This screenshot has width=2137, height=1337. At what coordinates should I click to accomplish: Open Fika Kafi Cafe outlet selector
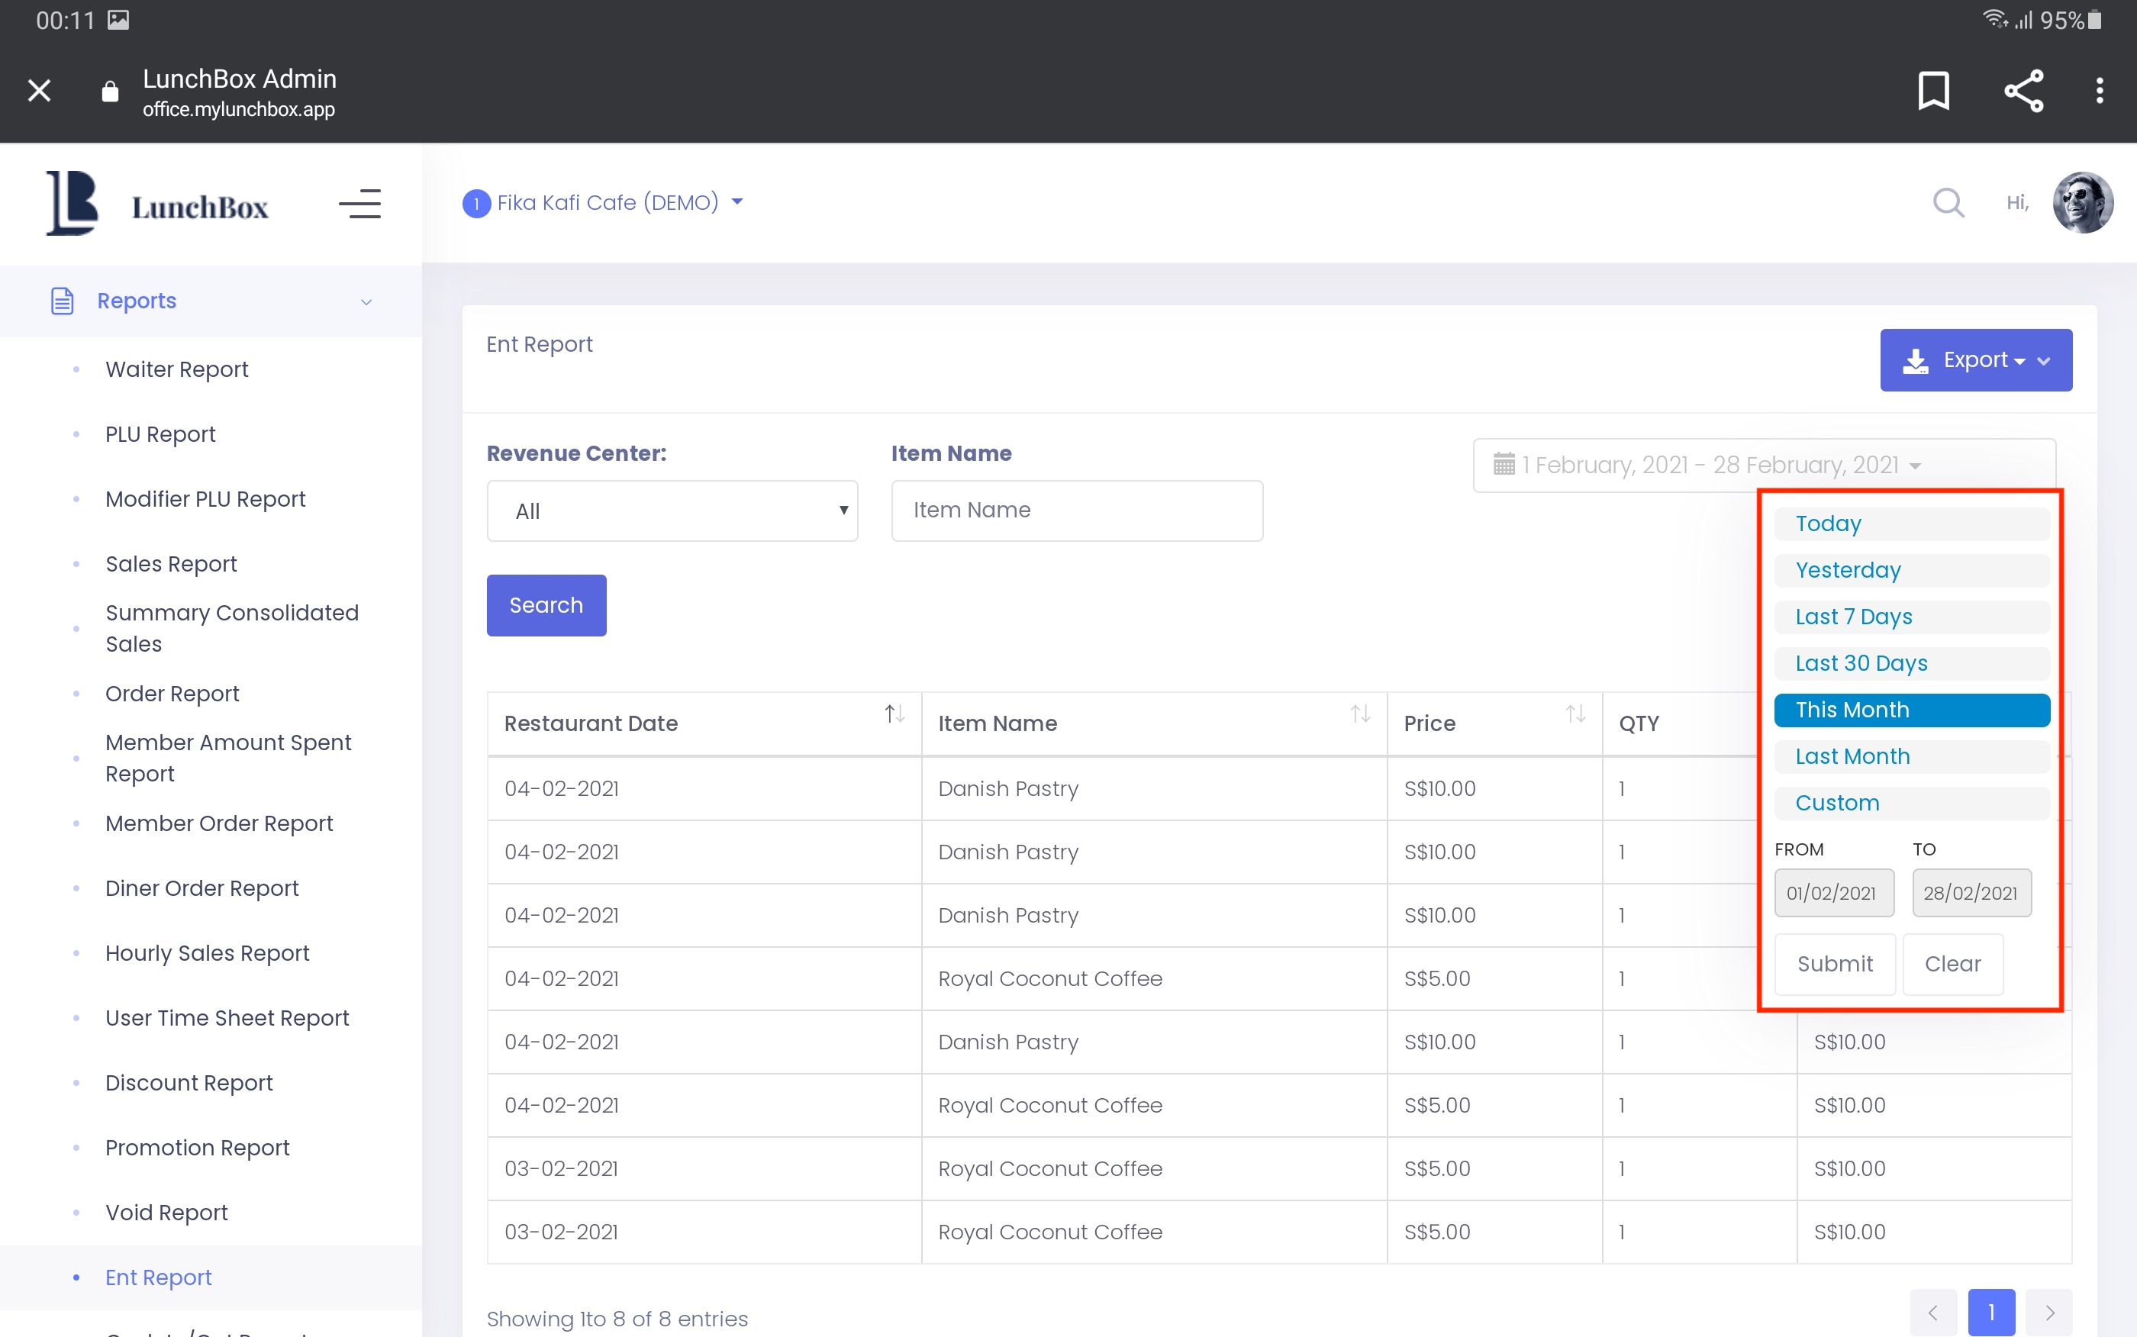click(604, 202)
